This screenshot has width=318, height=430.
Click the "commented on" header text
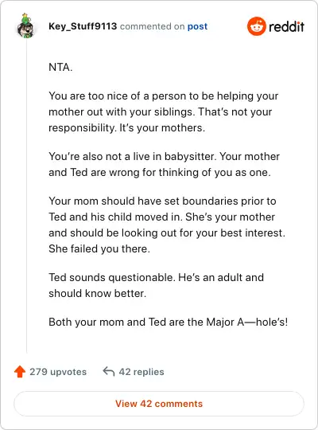click(x=152, y=26)
